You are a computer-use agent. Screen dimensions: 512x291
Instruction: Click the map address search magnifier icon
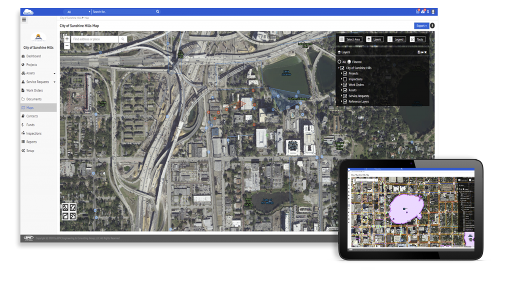[x=122, y=39]
